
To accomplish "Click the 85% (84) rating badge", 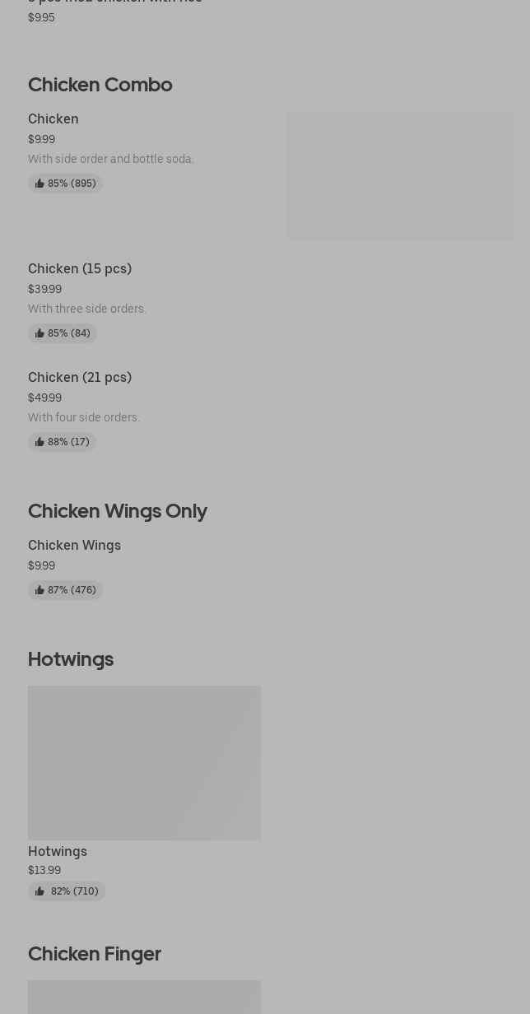I will click(63, 333).
